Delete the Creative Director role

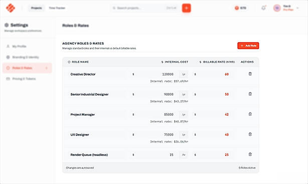[x=250, y=74]
